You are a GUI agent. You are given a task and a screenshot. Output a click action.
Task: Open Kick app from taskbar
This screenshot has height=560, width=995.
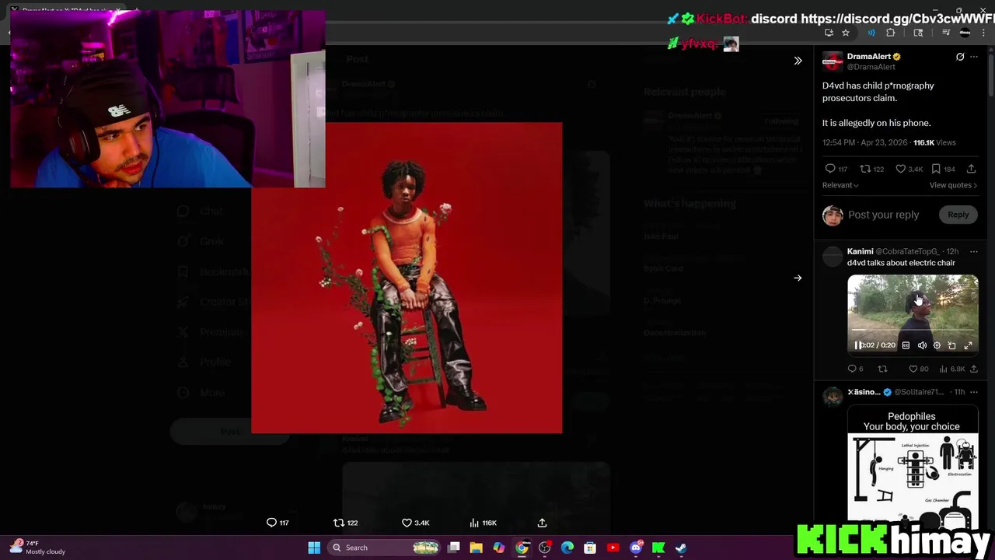[658, 548]
